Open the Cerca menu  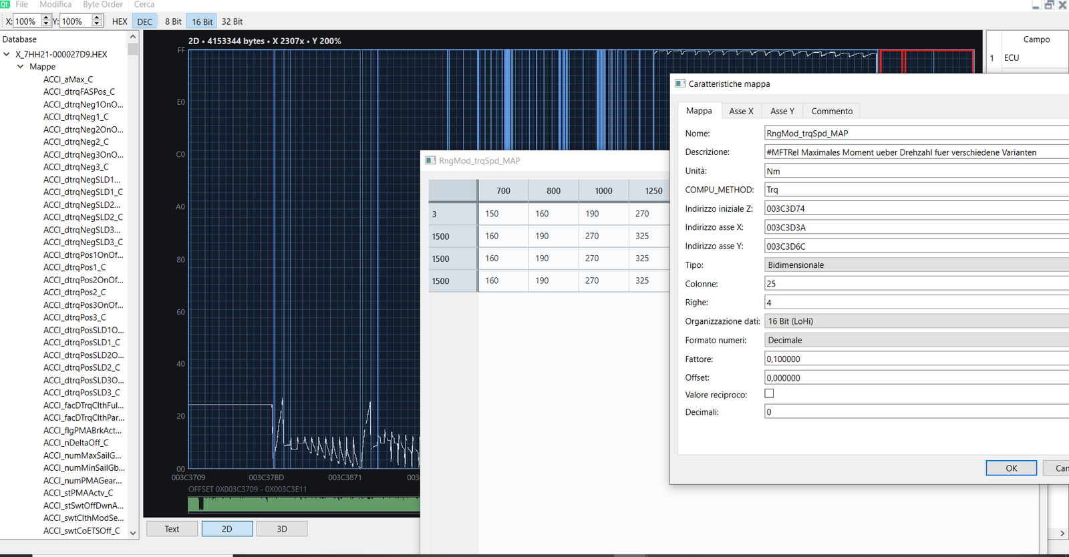point(144,5)
